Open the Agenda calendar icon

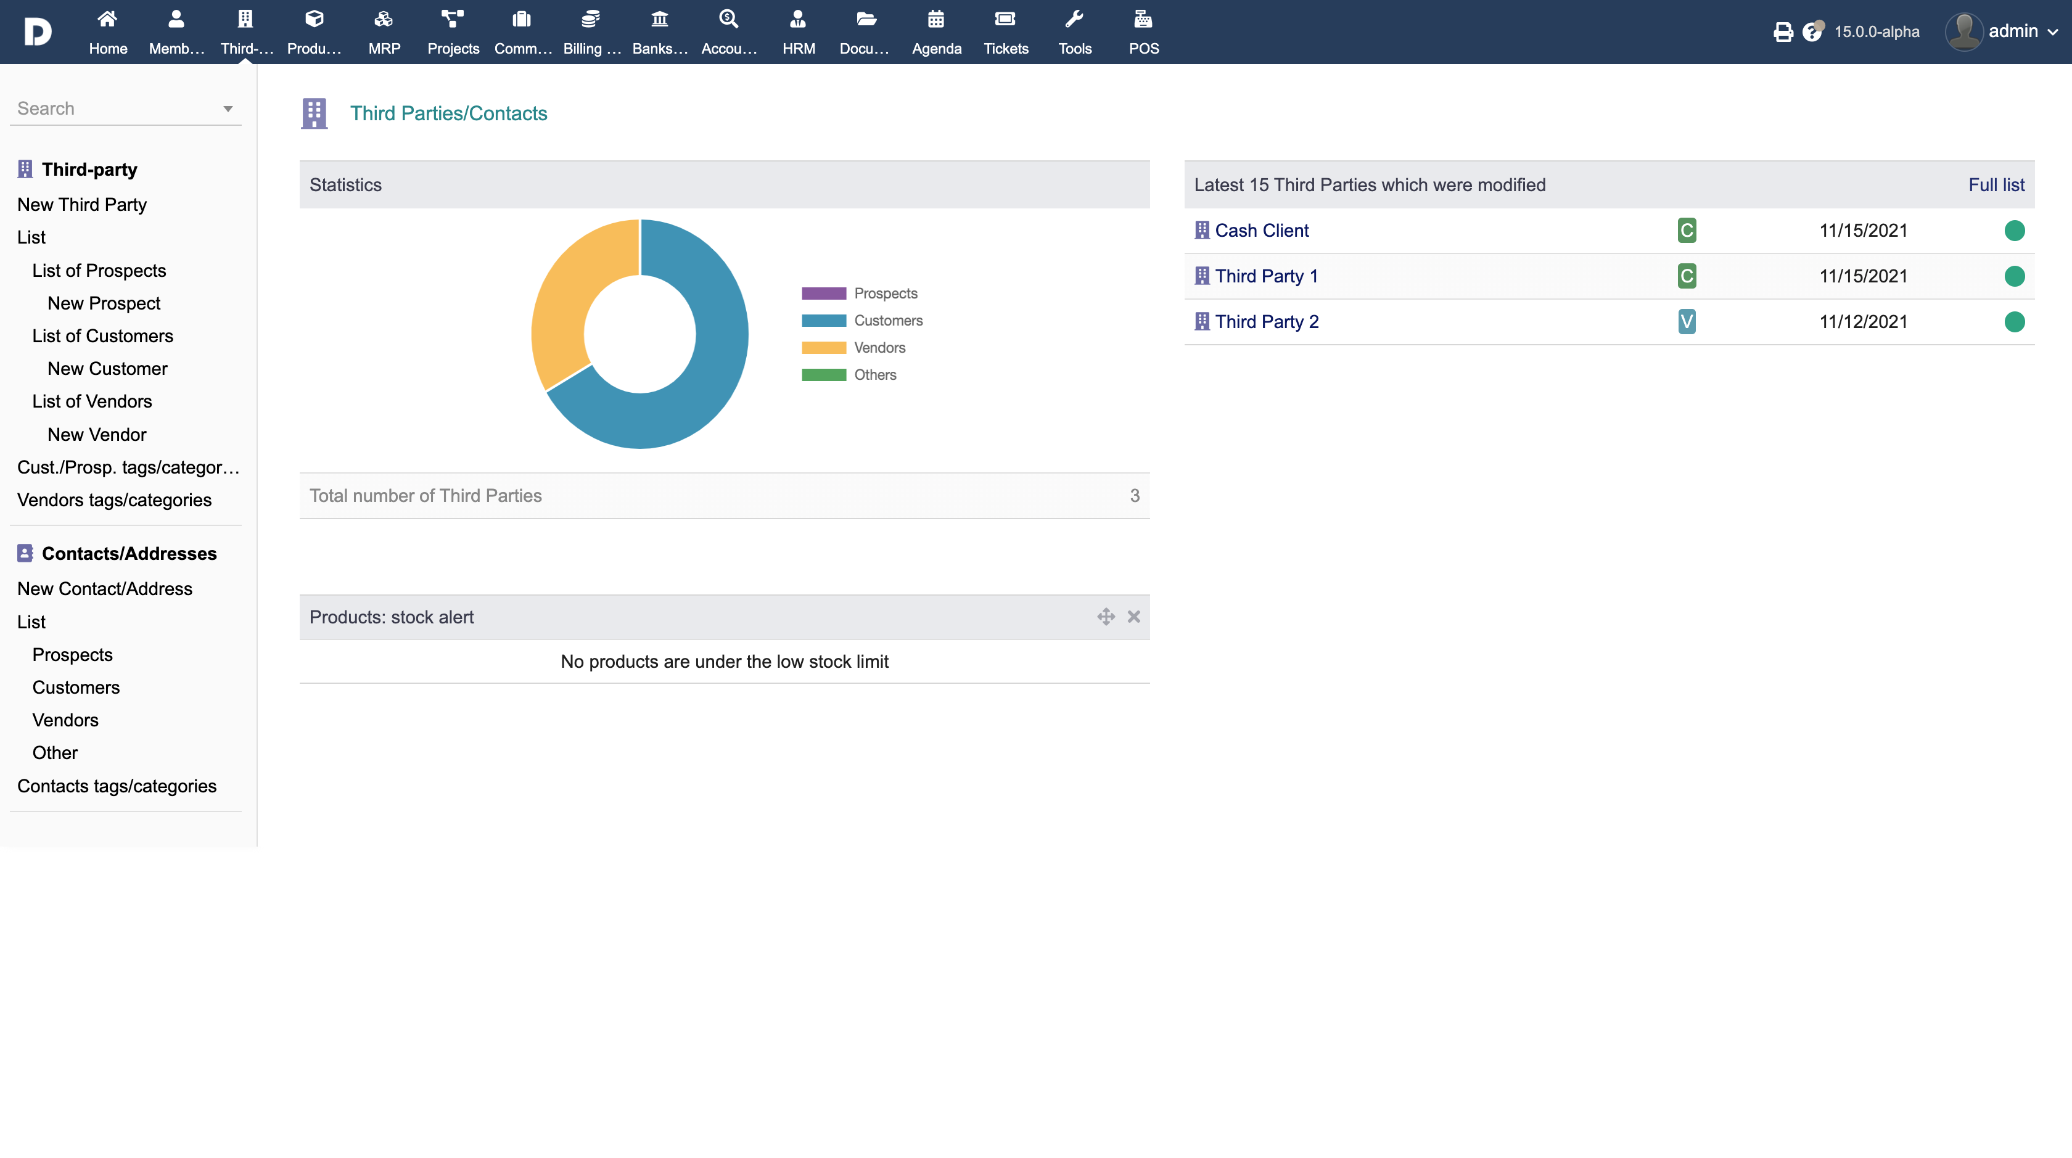tap(935, 19)
